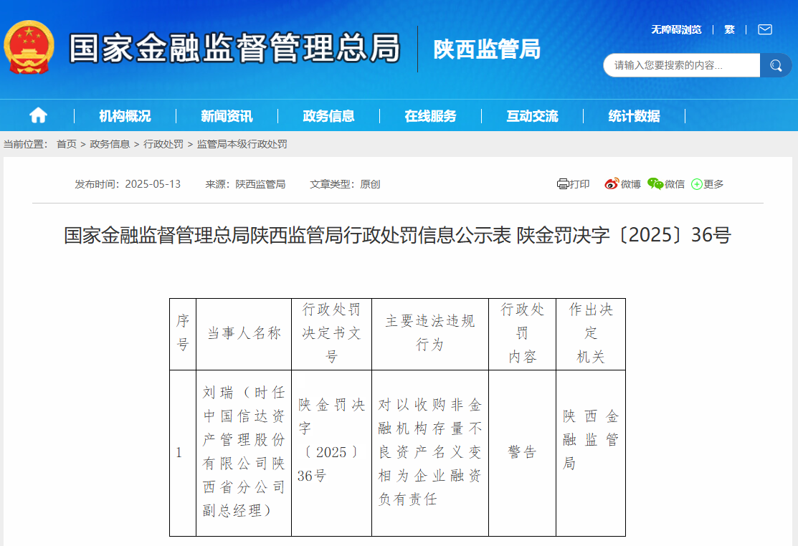Image resolution: width=798 pixels, height=546 pixels.
Task: Open the green plus more-sharing icon
Action: [x=697, y=184]
